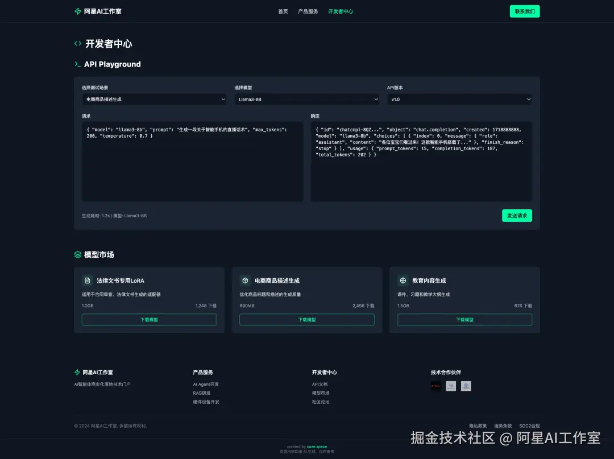The width and height of the screenshot is (614, 459).
Task: Open the 产品服务 navigation menu
Action: tap(308, 11)
